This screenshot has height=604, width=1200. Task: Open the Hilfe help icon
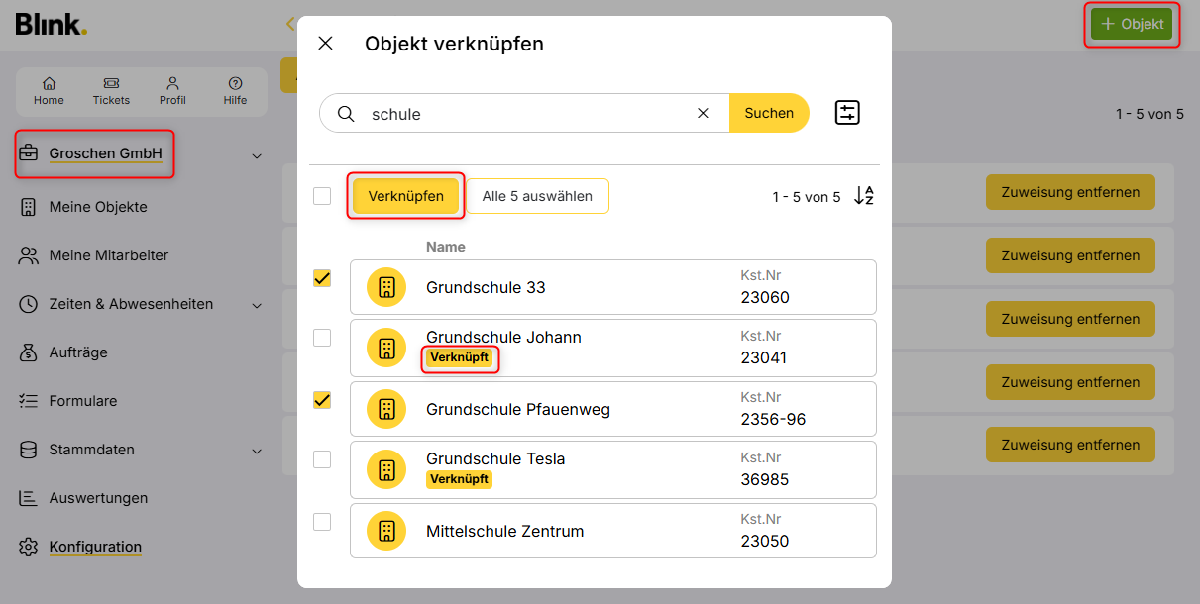coord(235,91)
